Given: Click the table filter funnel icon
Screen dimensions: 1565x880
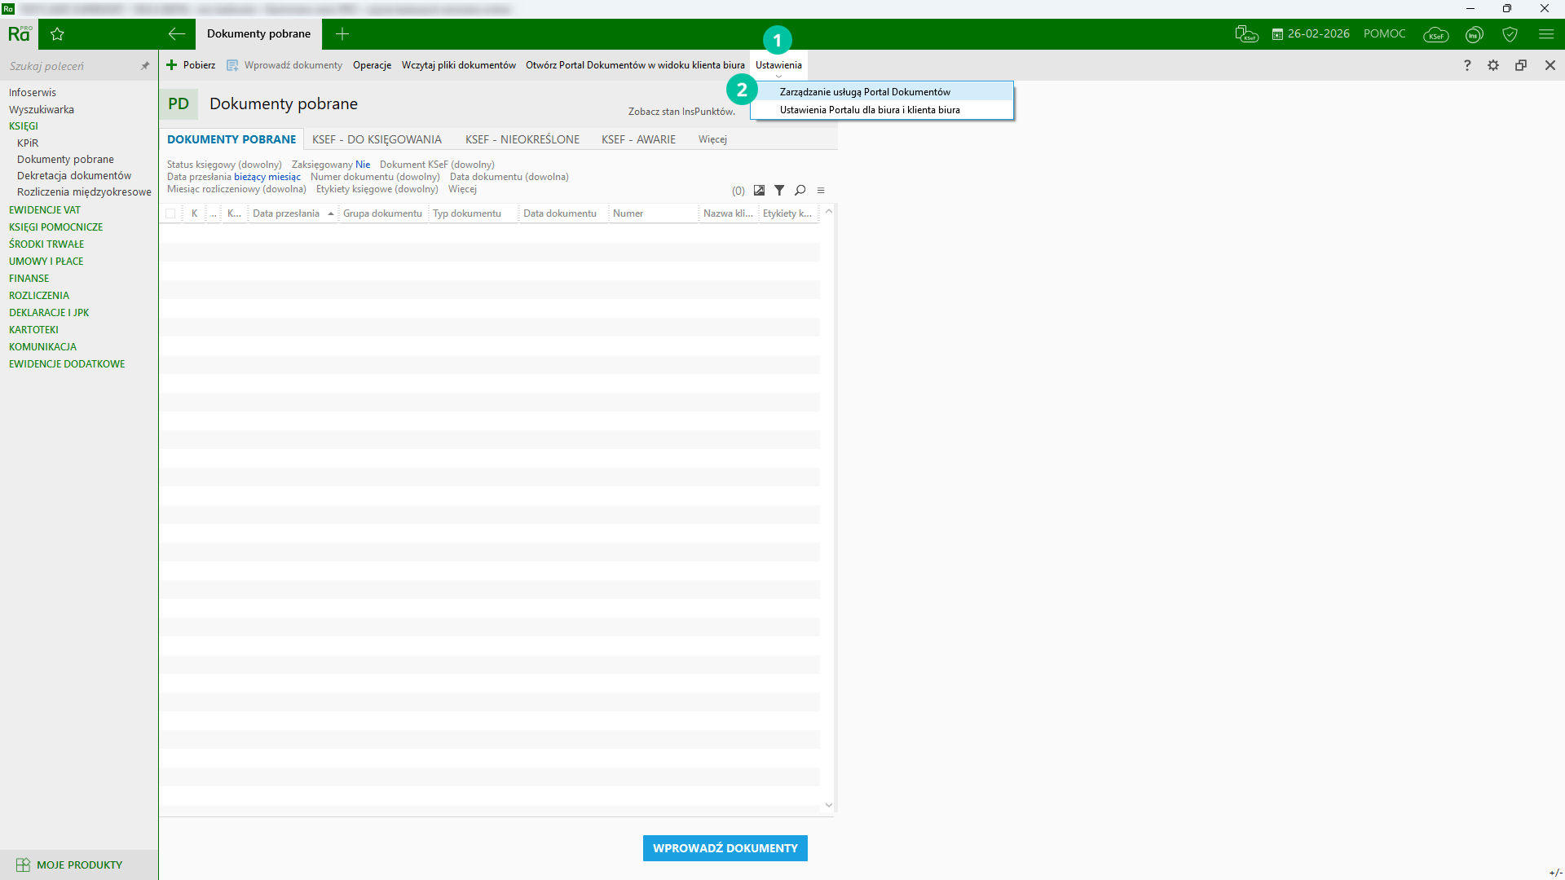Looking at the screenshot, I should [x=779, y=191].
